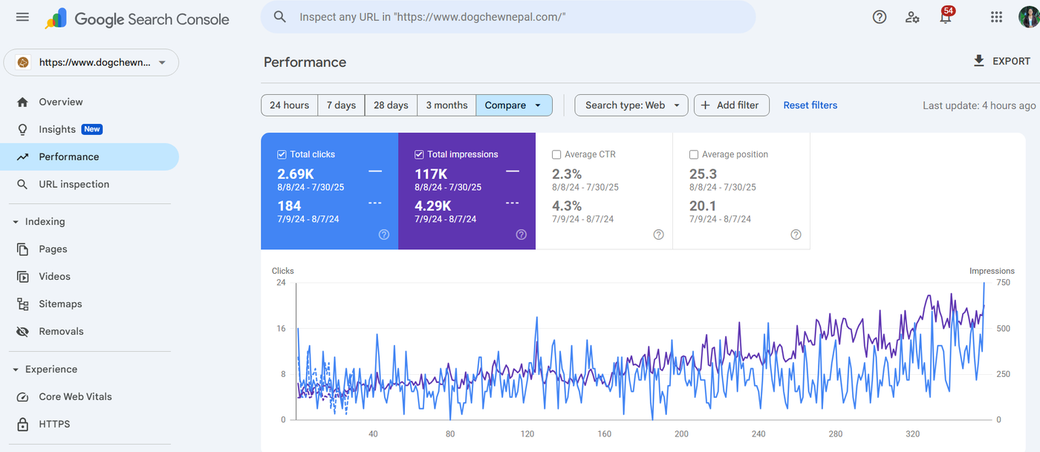Viewport: 1040px width, 452px height.
Task: Select the 24 hours date range
Action: click(x=290, y=105)
